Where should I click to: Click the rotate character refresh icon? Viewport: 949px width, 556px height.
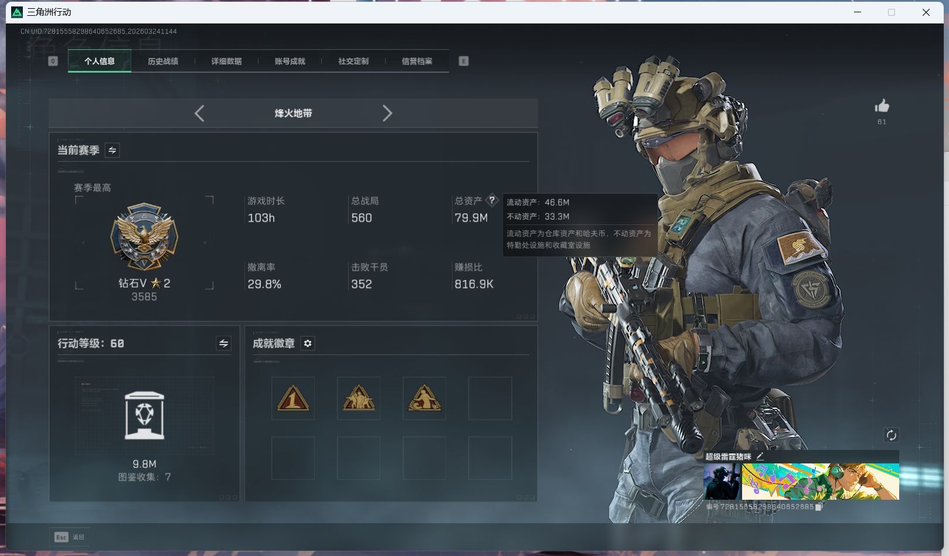coord(891,435)
